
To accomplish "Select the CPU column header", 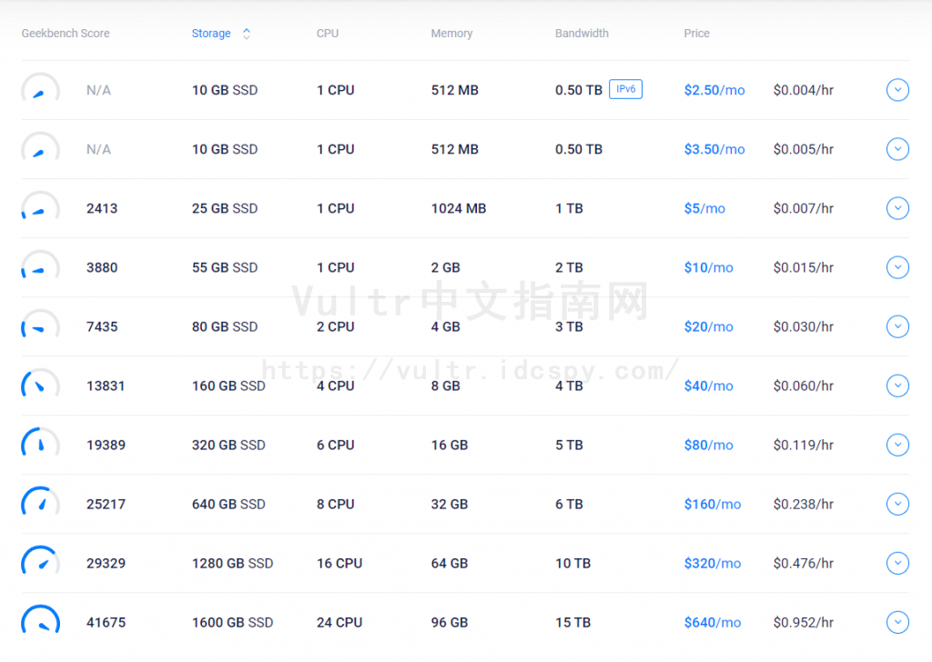I will pyautogui.click(x=328, y=34).
